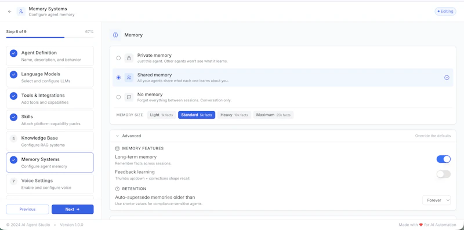Screen dimensions: 464x230
Task: Choose Light 1k facts memory size
Action: (162, 115)
